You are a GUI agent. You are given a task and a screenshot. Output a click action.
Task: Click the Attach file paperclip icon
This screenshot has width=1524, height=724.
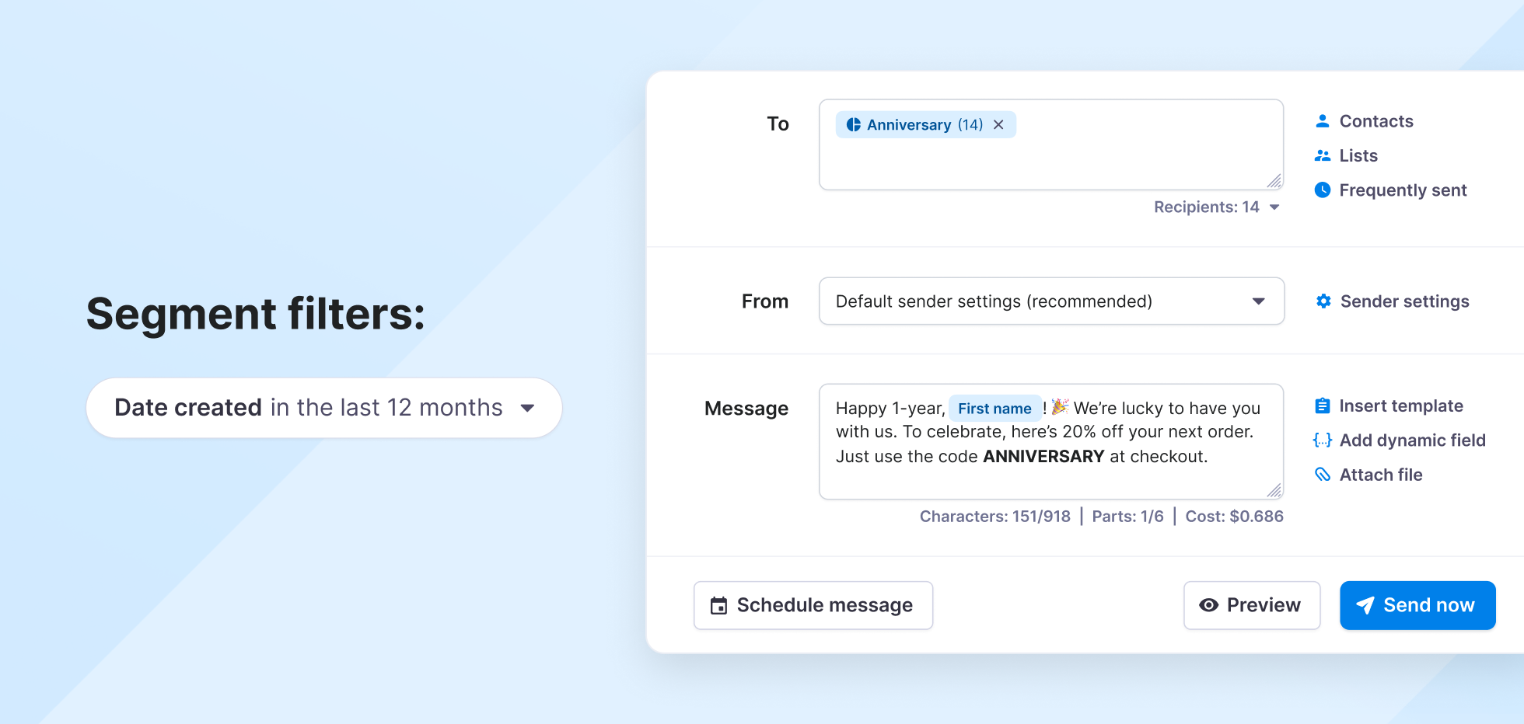[1322, 475]
